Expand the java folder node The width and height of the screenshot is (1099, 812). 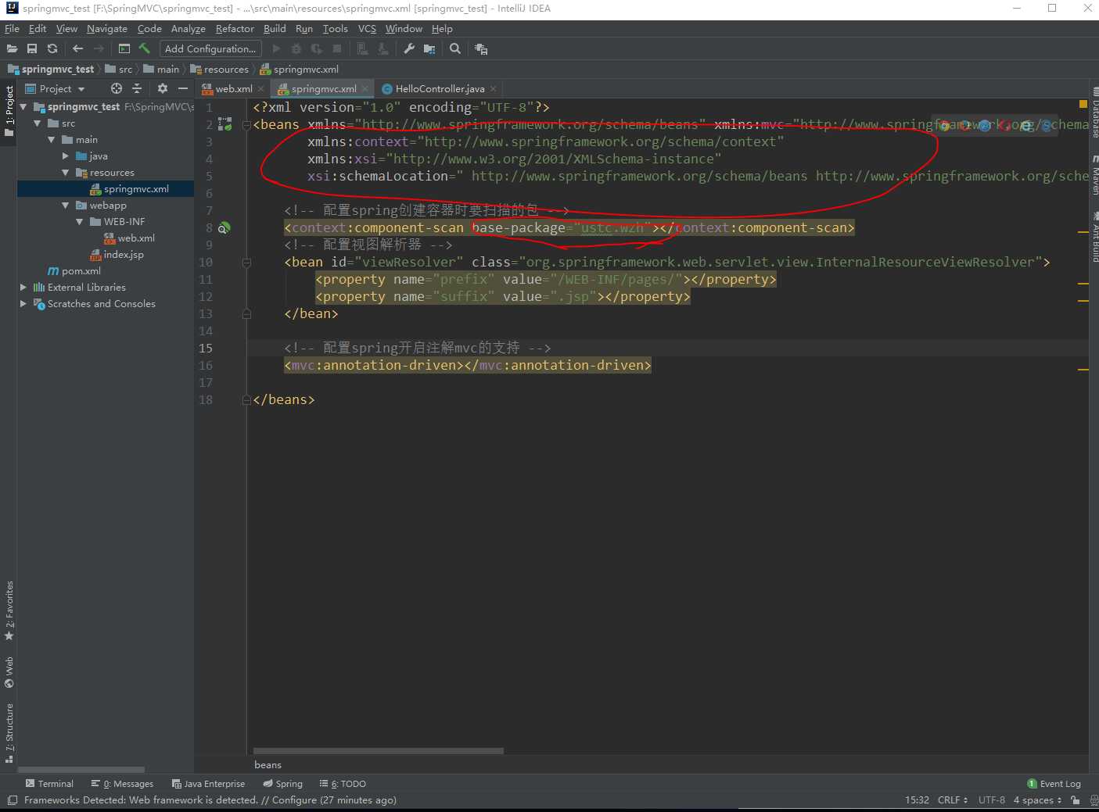point(66,156)
